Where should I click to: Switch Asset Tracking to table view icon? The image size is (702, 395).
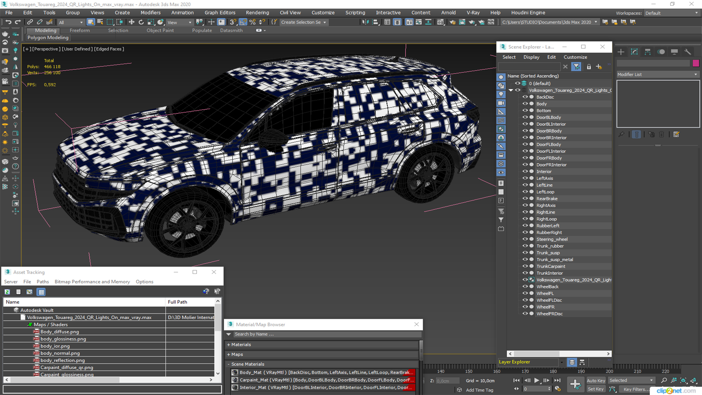pos(41,292)
